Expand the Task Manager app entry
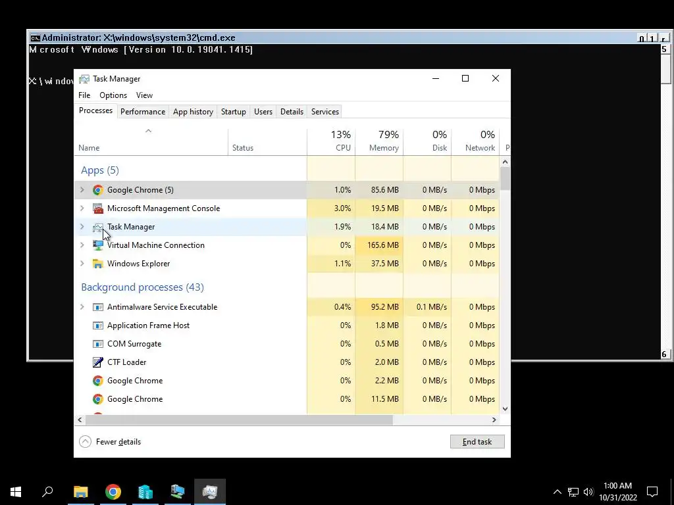 pyautogui.click(x=82, y=227)
